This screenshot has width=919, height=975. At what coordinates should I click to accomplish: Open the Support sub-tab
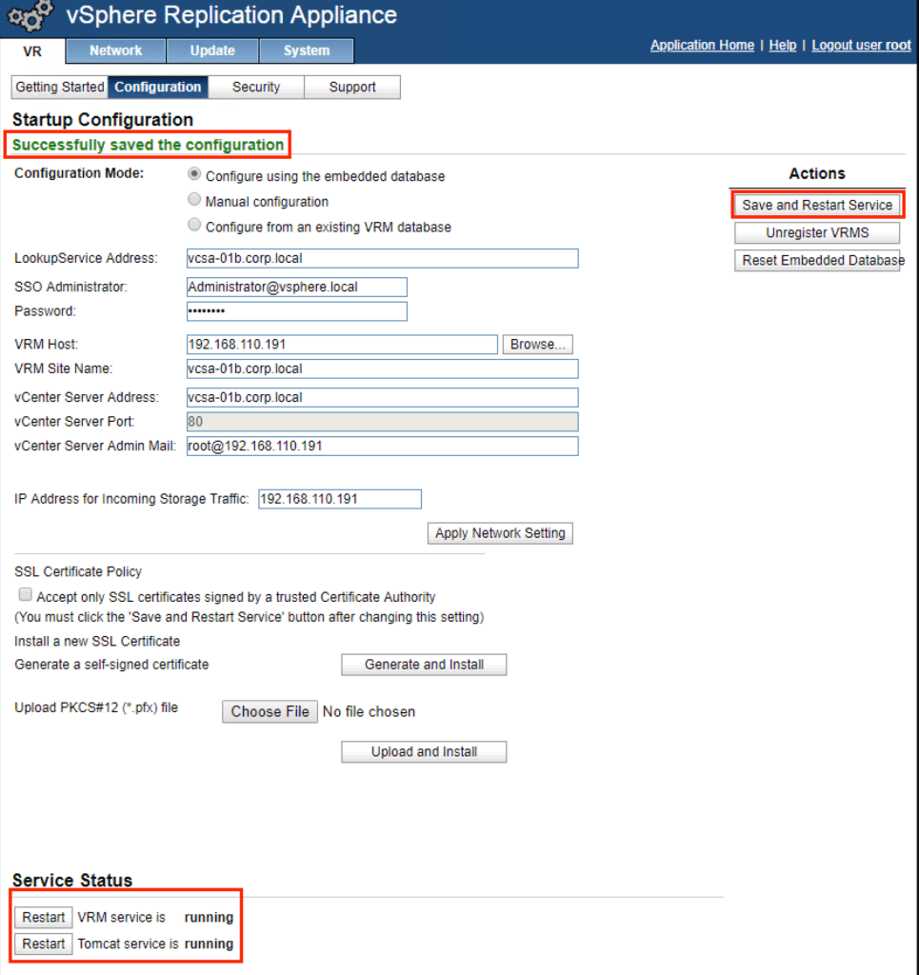coord(351,87)
